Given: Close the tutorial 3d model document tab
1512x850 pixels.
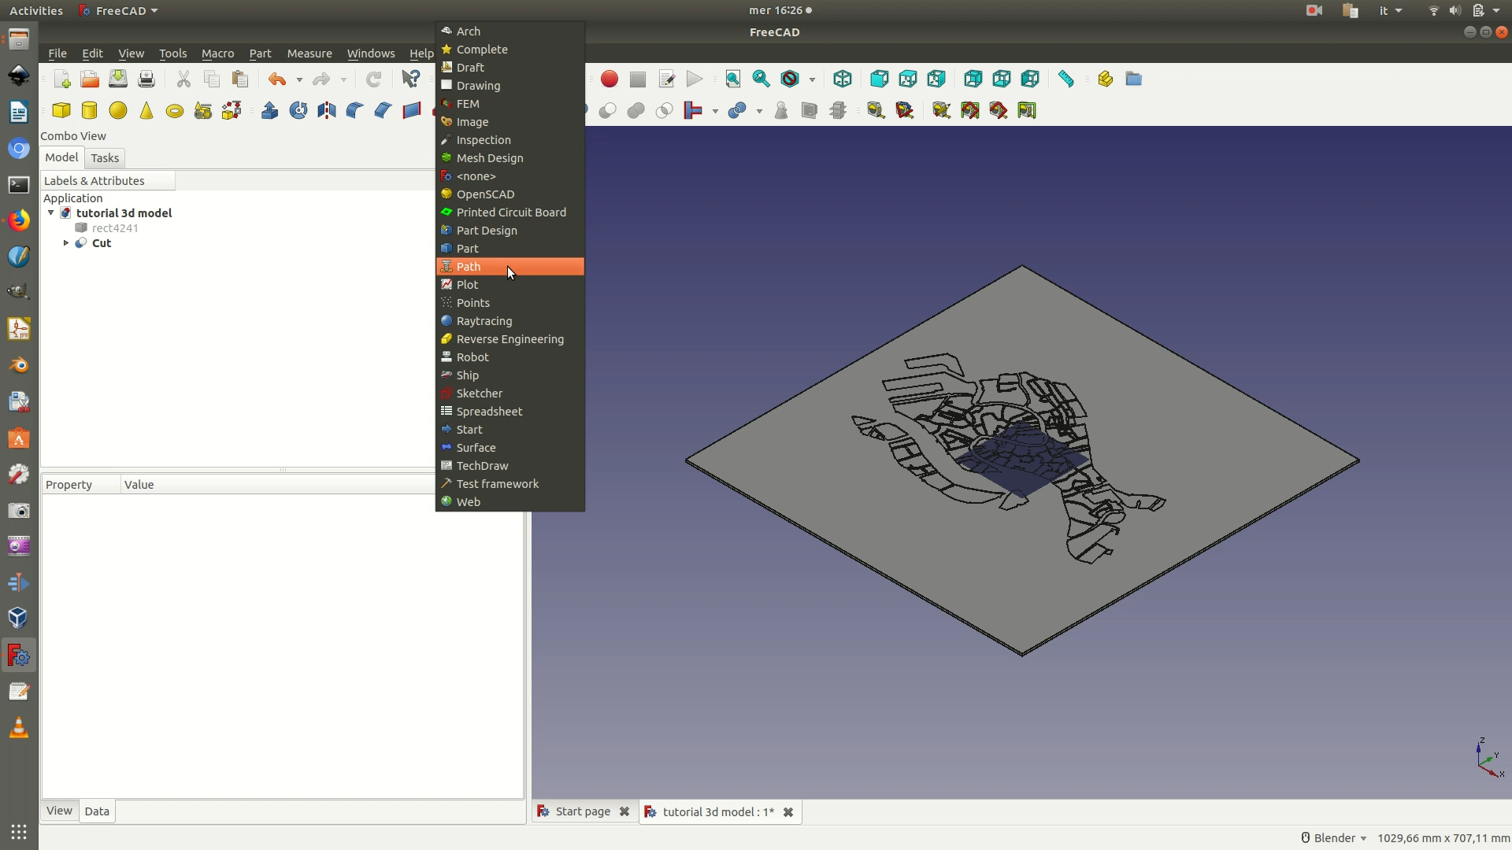Looking at the screenshot, I should click(787, 812).
